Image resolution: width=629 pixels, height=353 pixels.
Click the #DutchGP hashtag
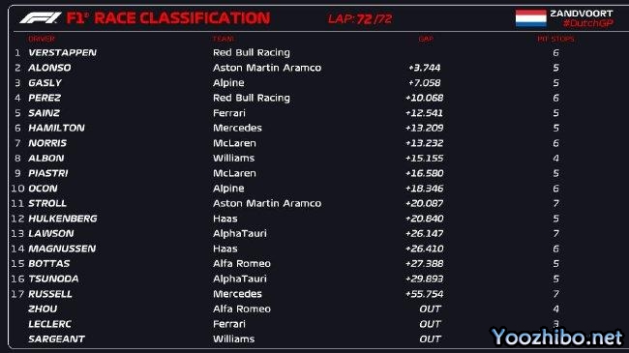[587, 23]
